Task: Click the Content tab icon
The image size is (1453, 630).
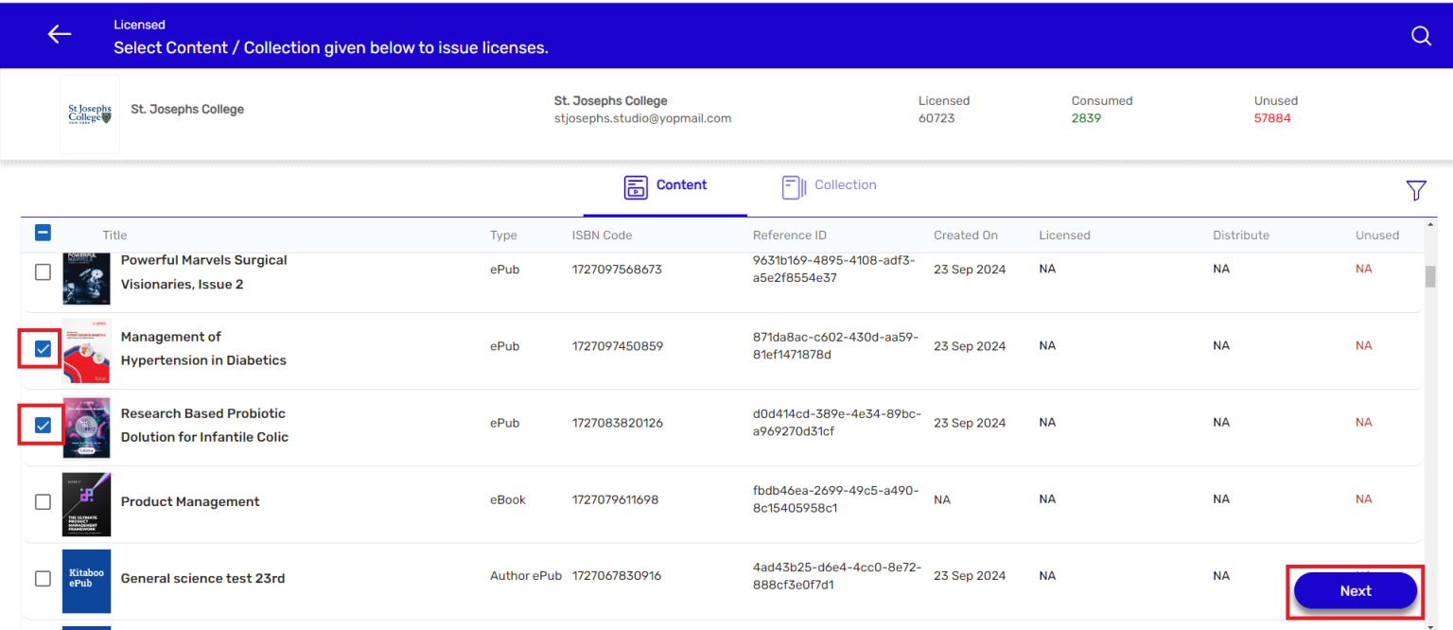Action: click(636, 186)
